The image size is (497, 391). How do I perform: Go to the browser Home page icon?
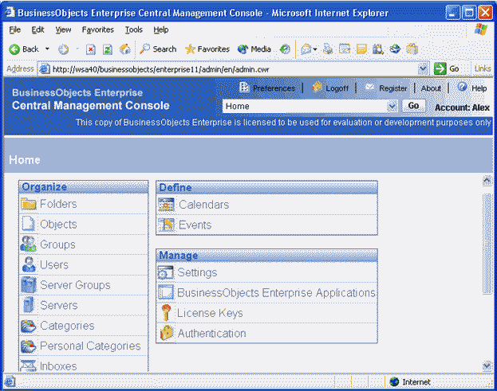(125, 49)
